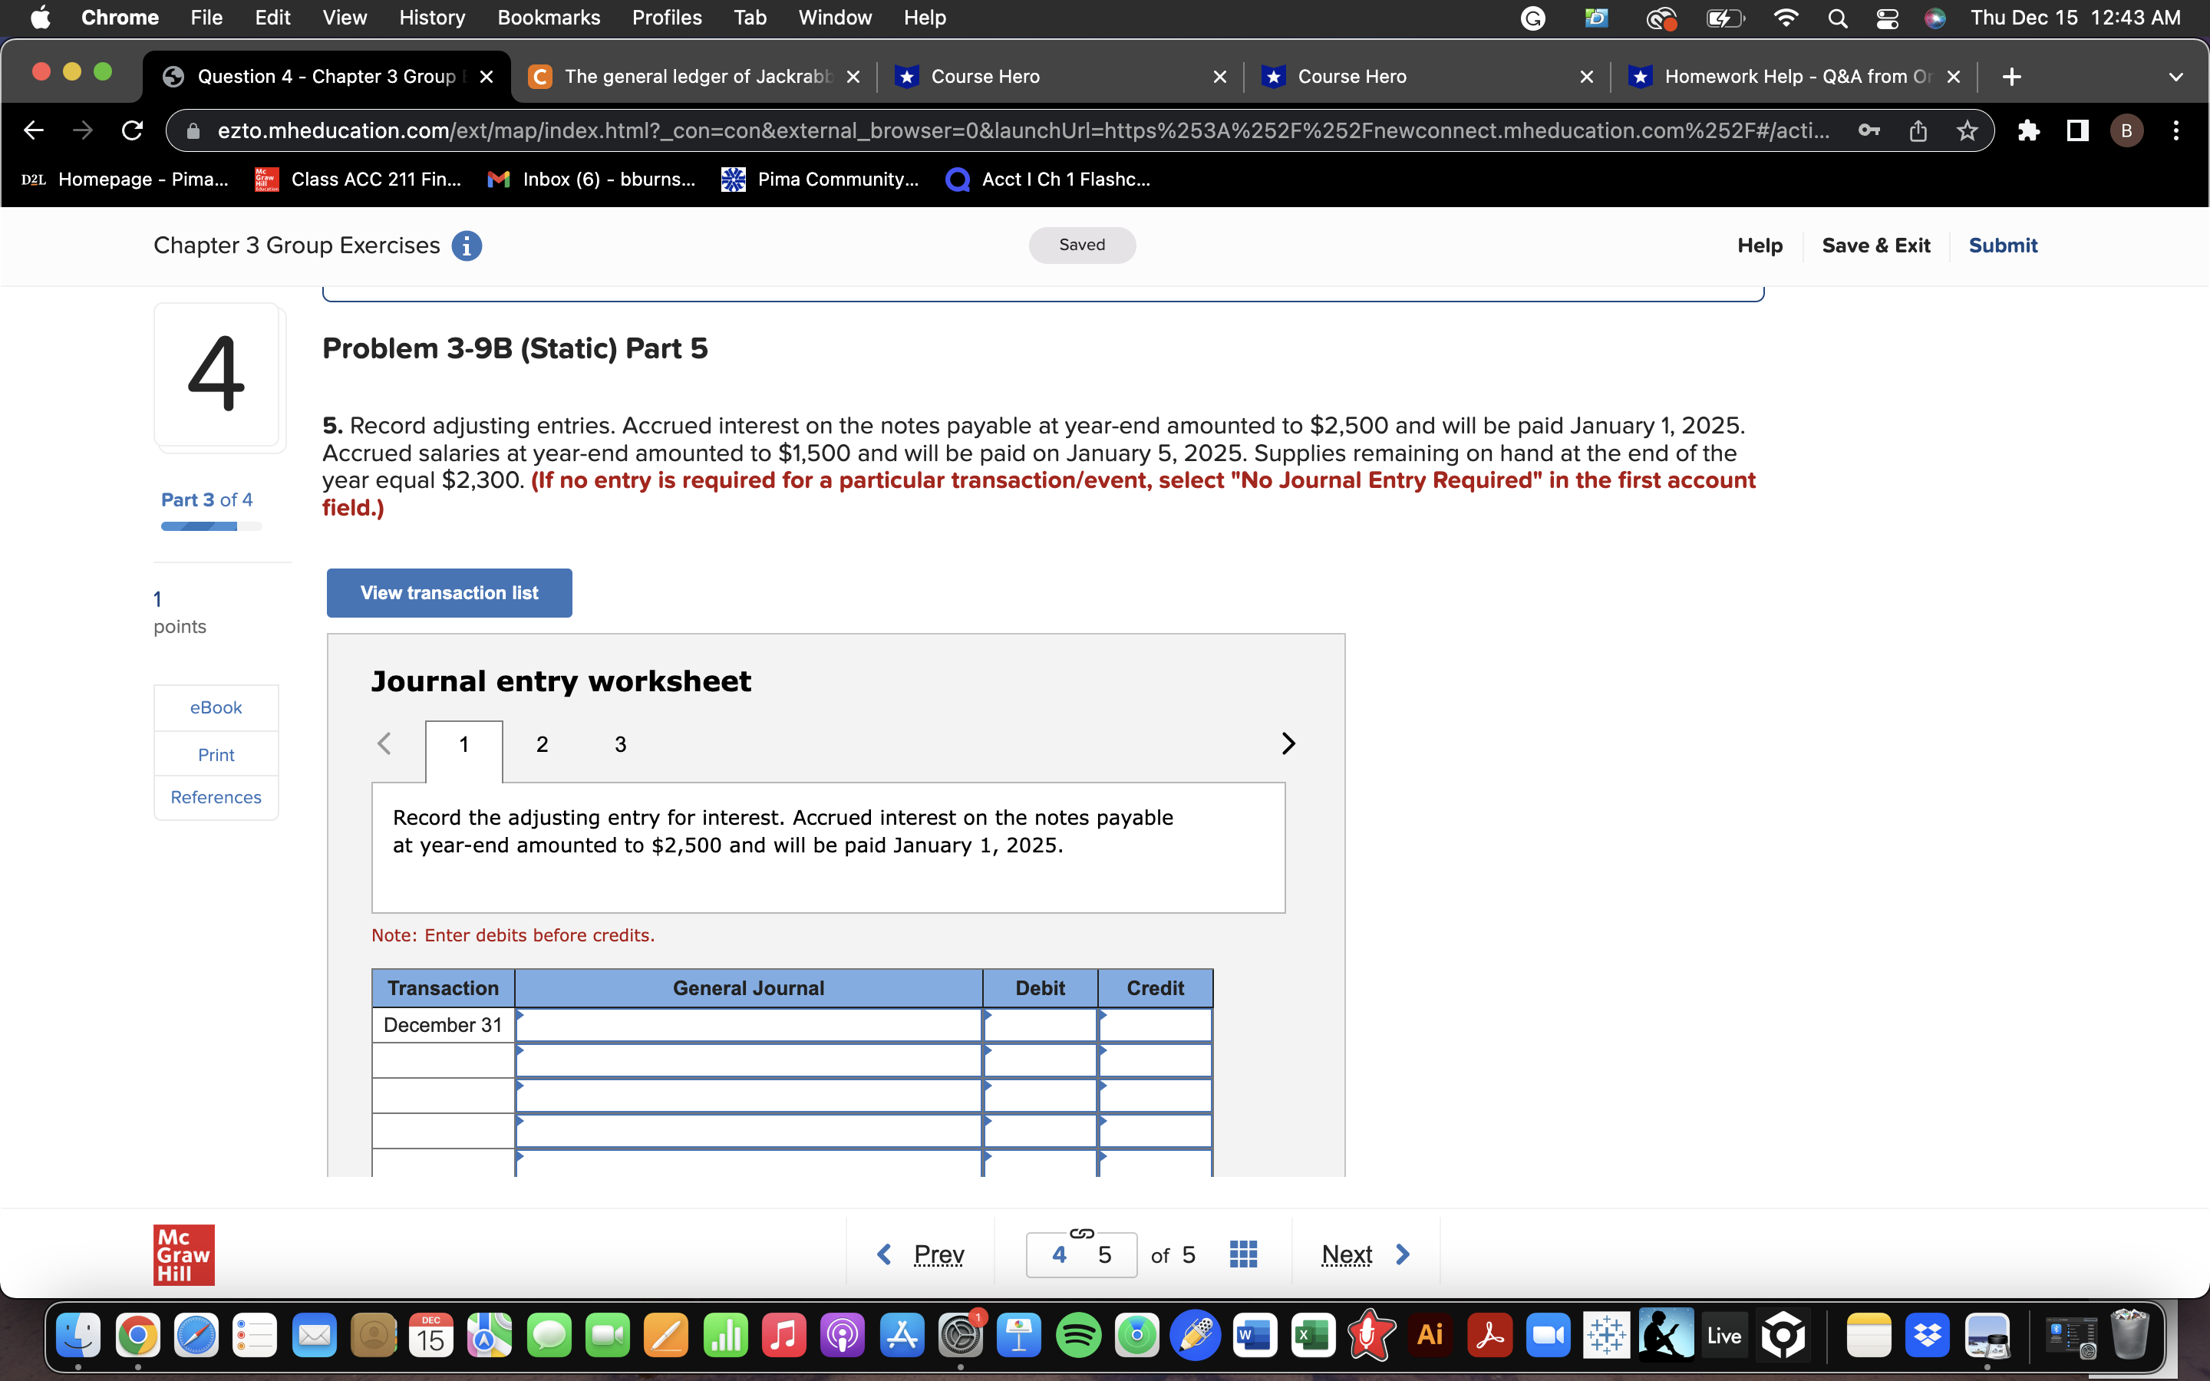Advance with the right arrow in journal worksheet
Image resolution: width=2210 pixels, height=1381 pixels.
tap(1288, 743)
